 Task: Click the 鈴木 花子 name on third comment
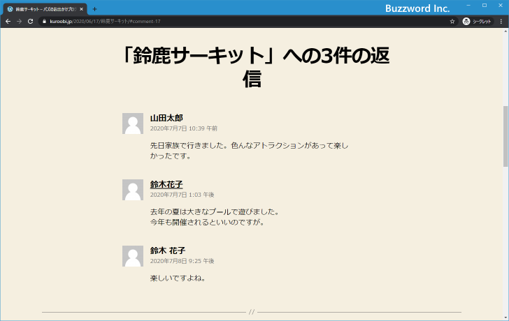click(168, 251)
